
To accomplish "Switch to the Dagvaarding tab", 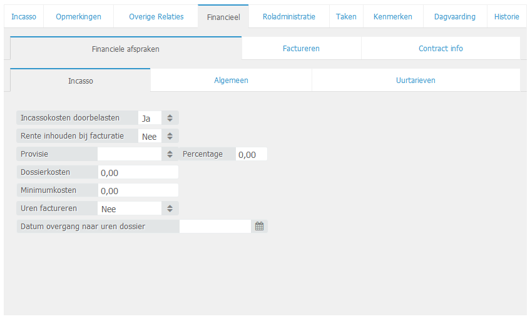I will 454,17.
